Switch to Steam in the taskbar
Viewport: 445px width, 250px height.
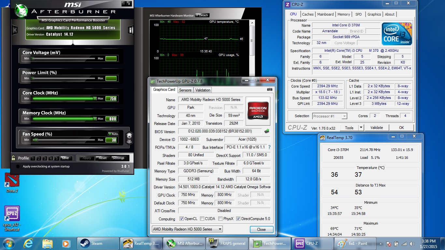98,243
